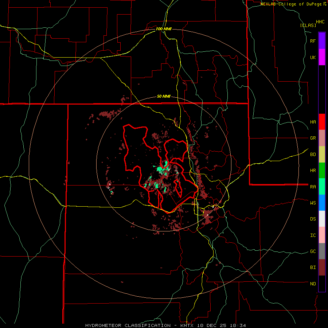Click the GR legend color swatch
Image resolution: width=328 pixels, height=328 pixels.
pyautogui.click(x=322, y=138)
